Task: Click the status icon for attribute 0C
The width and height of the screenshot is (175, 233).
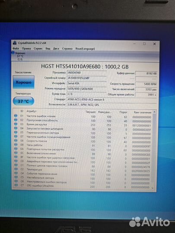Action: (16, 153)
